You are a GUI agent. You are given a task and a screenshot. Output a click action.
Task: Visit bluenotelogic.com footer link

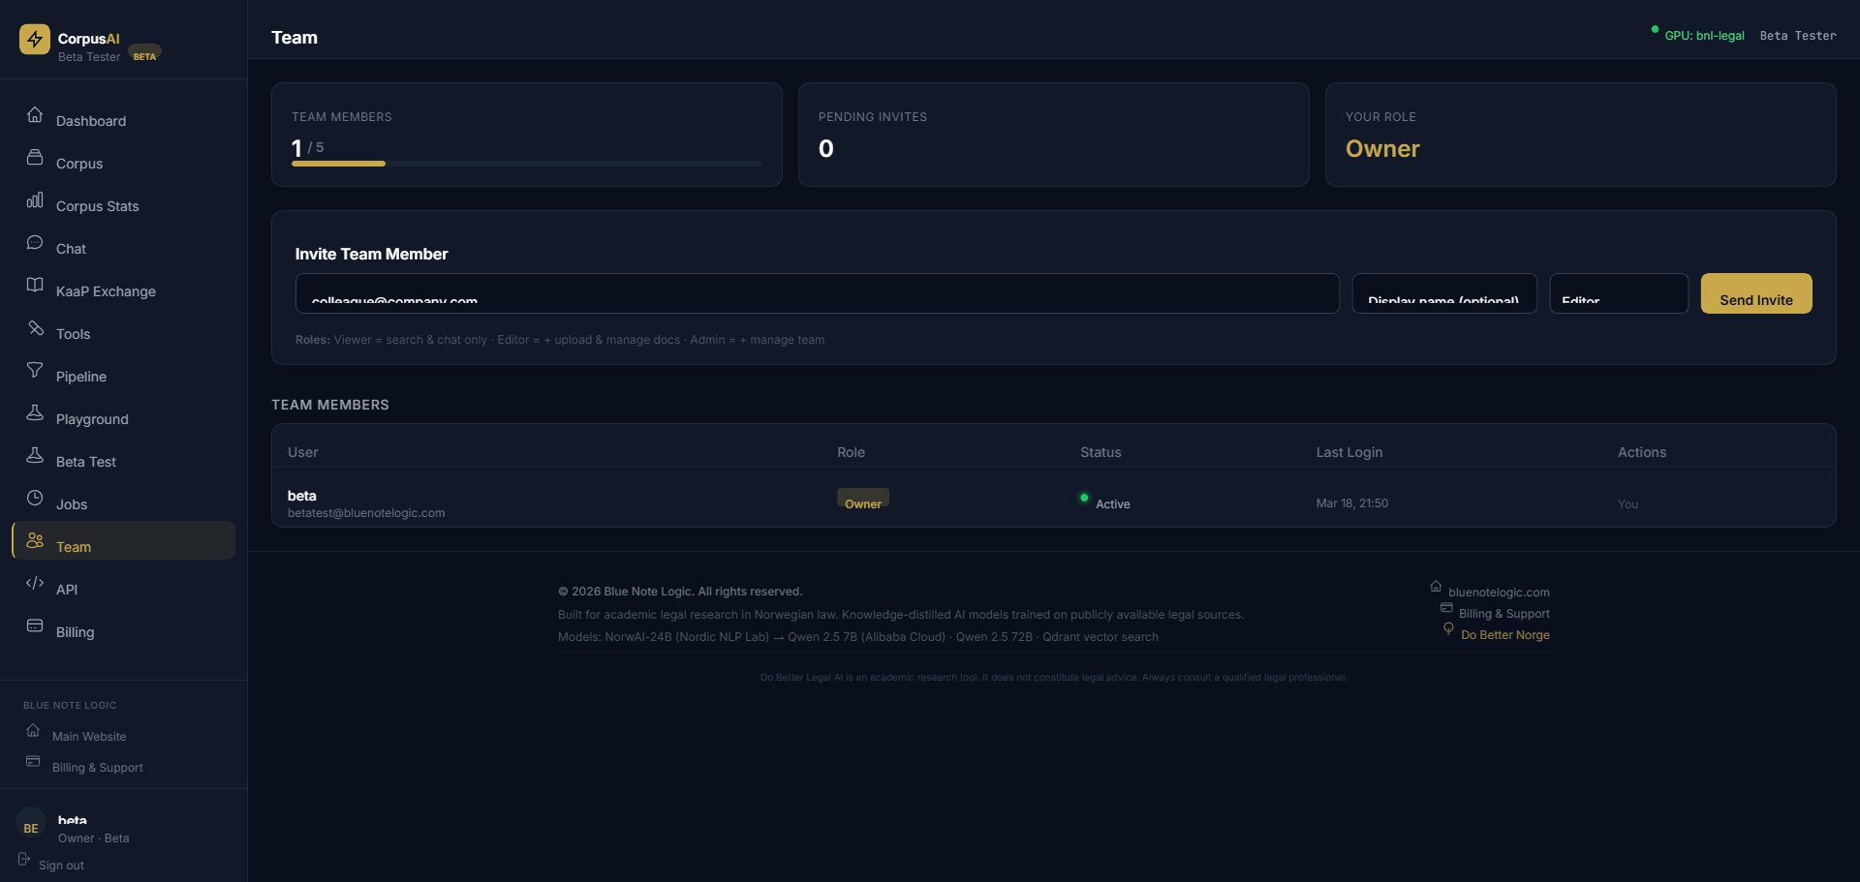[x=1498, y=593]
